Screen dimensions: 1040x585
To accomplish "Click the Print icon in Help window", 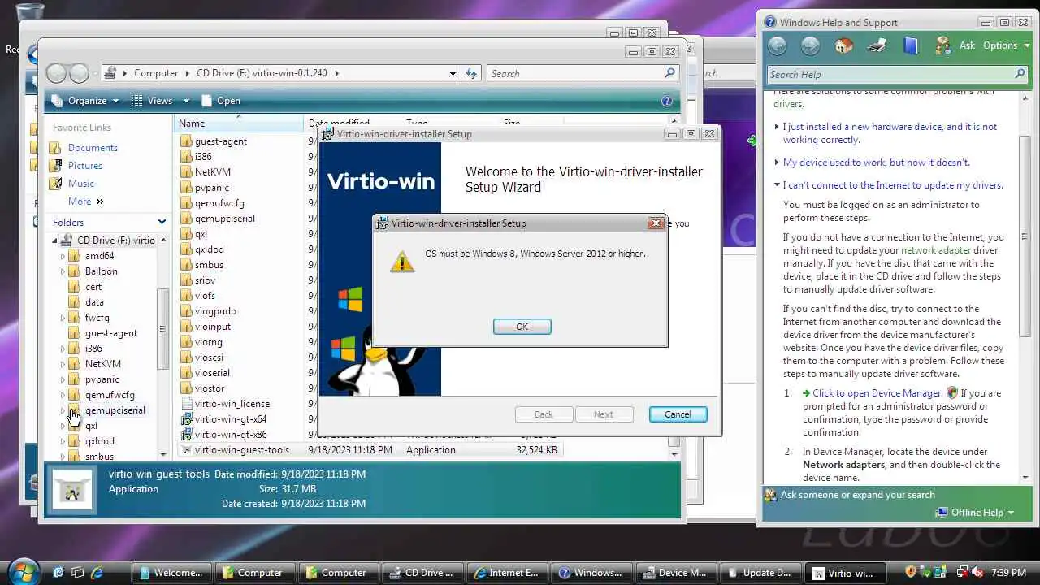I will [877, 46].
